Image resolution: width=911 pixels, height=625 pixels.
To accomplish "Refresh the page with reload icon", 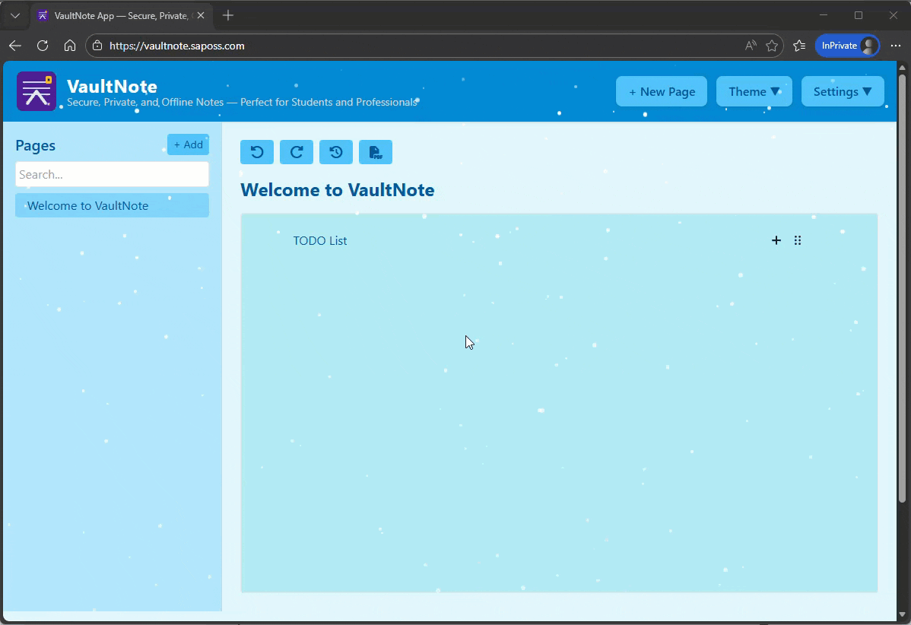I will point(43,46).
